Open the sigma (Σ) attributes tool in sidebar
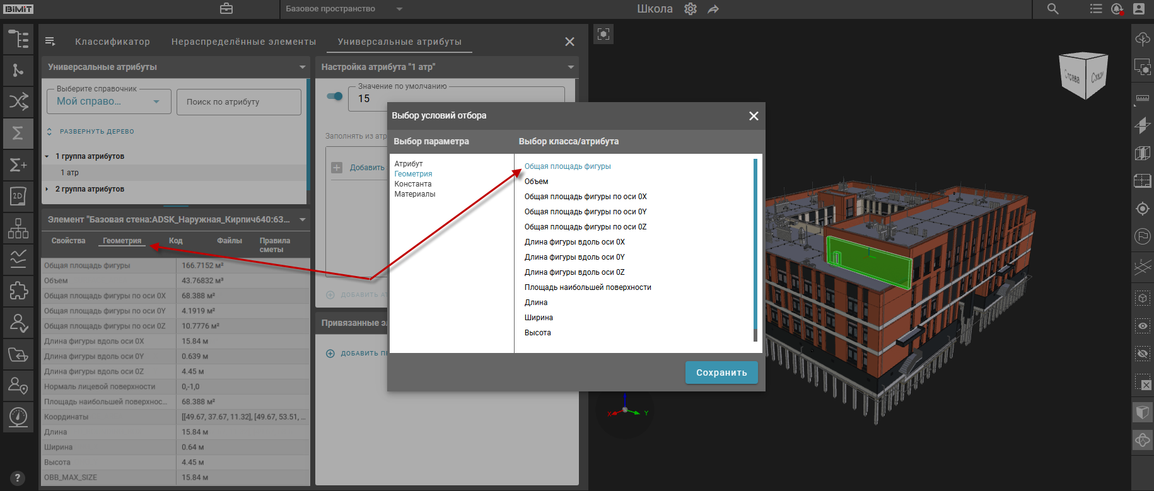This screenshot has height=491, width=1154. (x=18, y=133)
